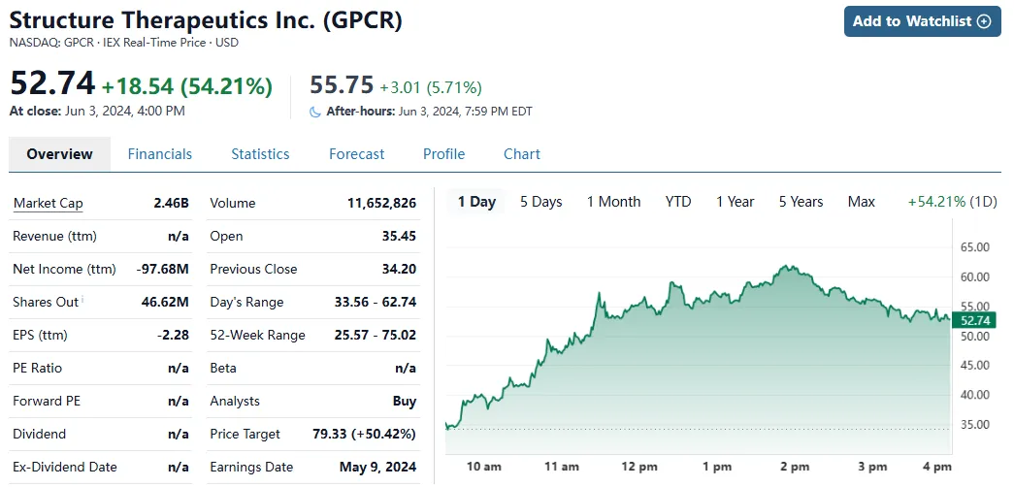Click the Shares Out info superscript icon
Image resolution: width=1014 pixels, height=487 pixels.
pyautogui.click(x=82, y=300)
